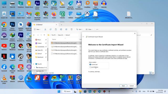Click Share icon in File Explorer toolbar
This screenshot has height=94, width=168.
click(x=66, y=29)
